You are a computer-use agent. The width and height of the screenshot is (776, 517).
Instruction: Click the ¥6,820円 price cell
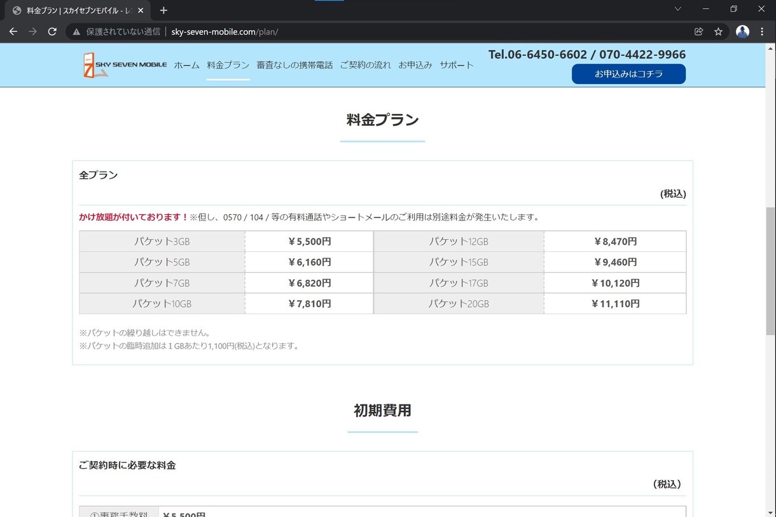(x=309, y=283)
